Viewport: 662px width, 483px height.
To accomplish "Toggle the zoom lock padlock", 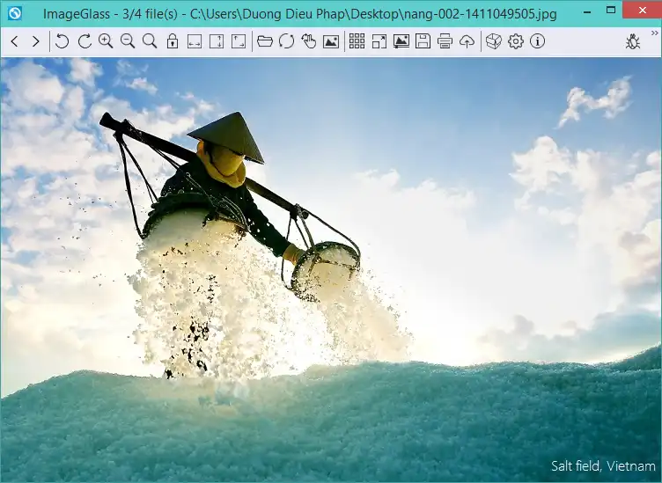I will (x=173, y=41).
